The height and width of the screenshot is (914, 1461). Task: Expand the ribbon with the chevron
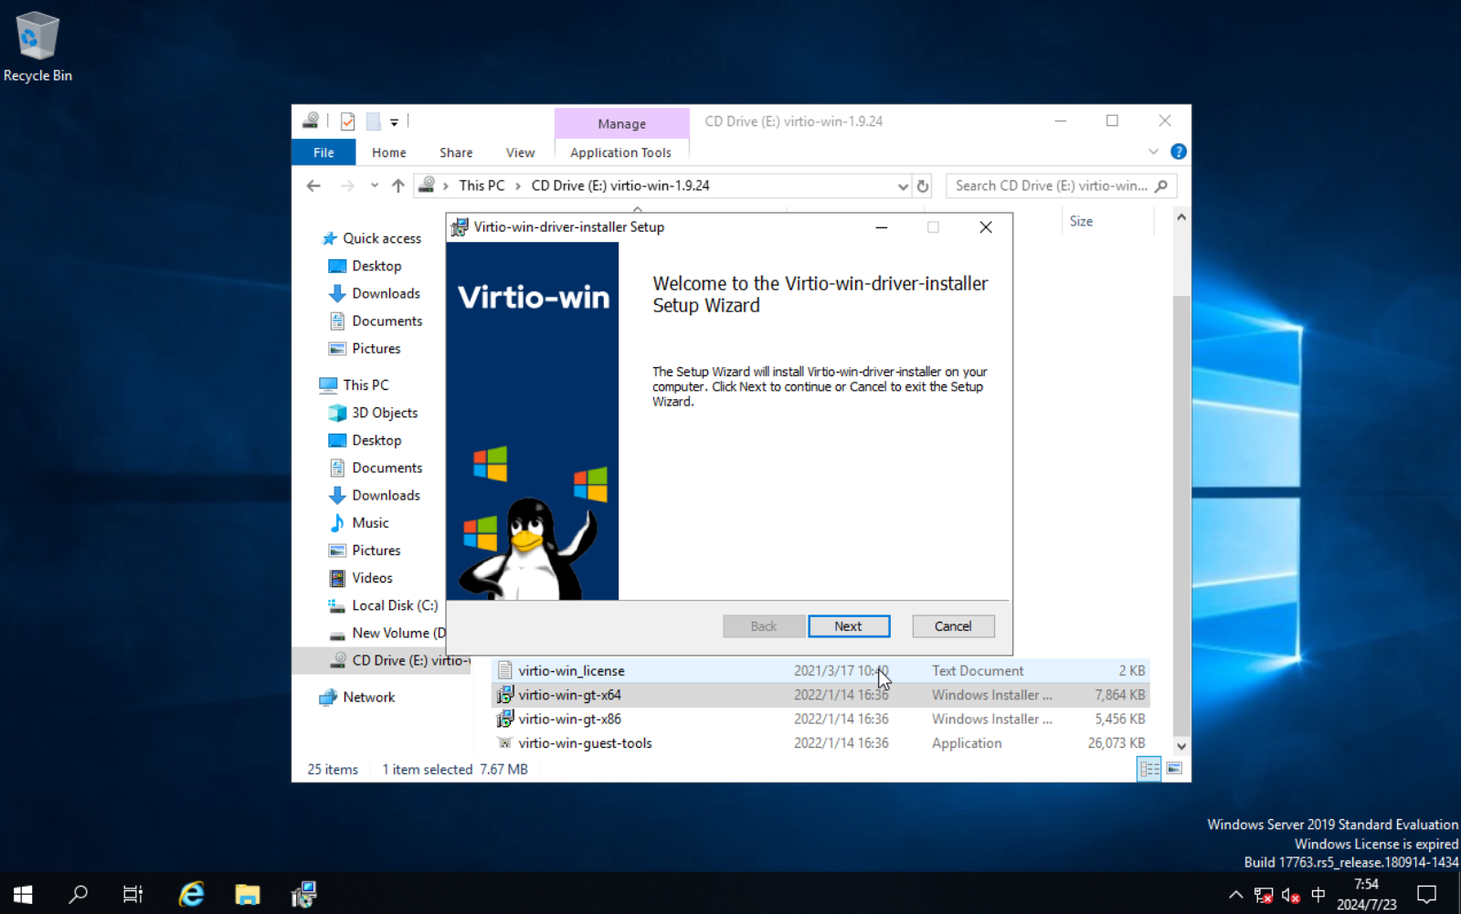click(1153, 152)
